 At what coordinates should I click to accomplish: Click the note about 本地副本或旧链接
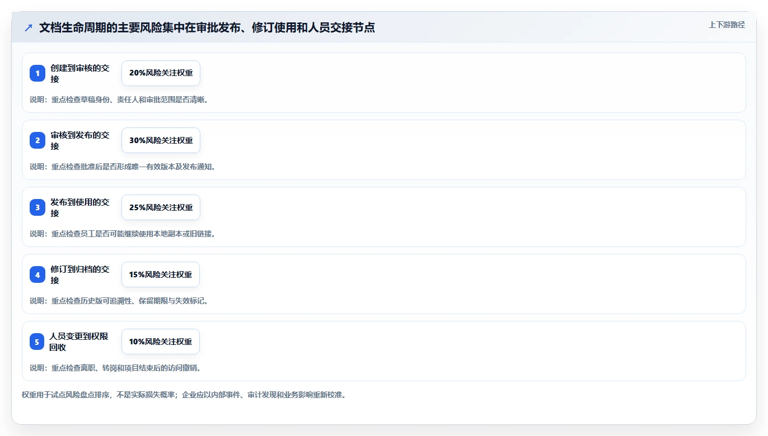(123, 234)
